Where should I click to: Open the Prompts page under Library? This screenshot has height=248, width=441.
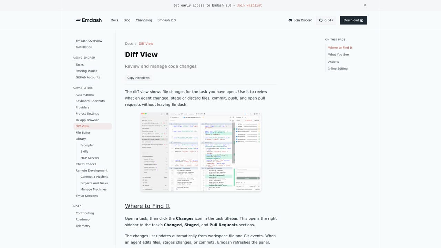[86, 145]
